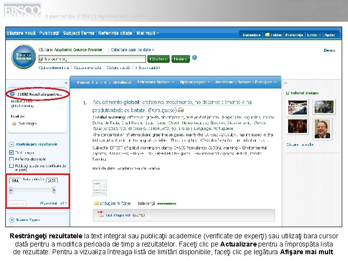Collapse the Restrângeți rezultatele section
Viewport: 348px width, 261px height.
(x=12, y=145)
